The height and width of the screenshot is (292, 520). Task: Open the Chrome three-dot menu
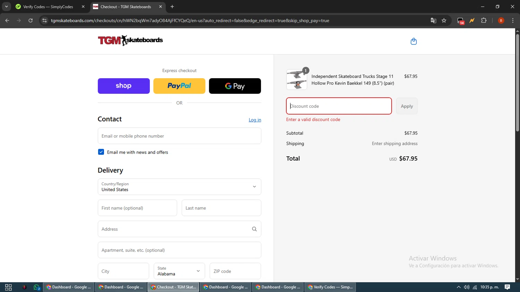click(x=513, y=20)
